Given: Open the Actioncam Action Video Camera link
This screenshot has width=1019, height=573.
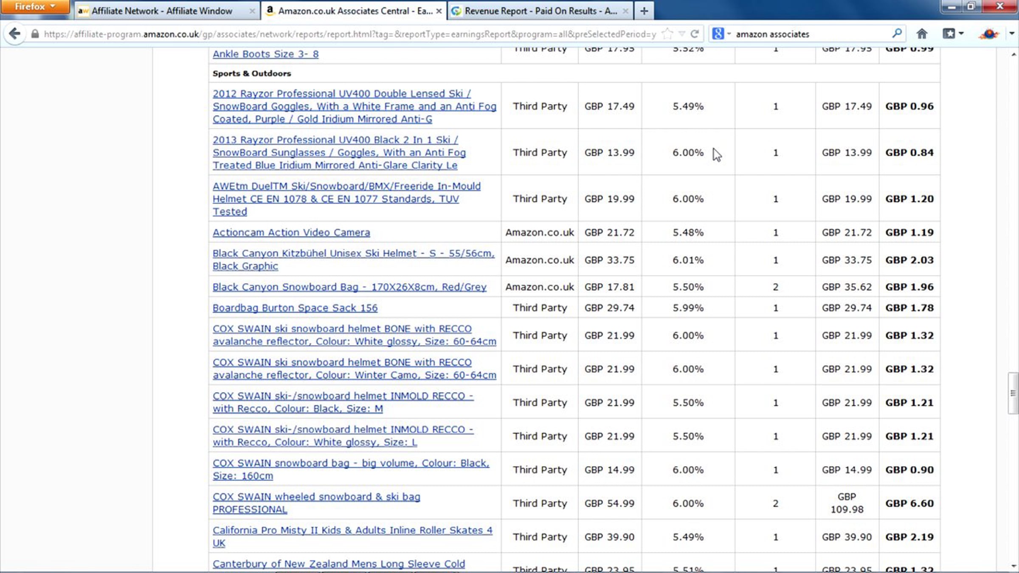Looking at the screenshot, I should coord(291,233).
